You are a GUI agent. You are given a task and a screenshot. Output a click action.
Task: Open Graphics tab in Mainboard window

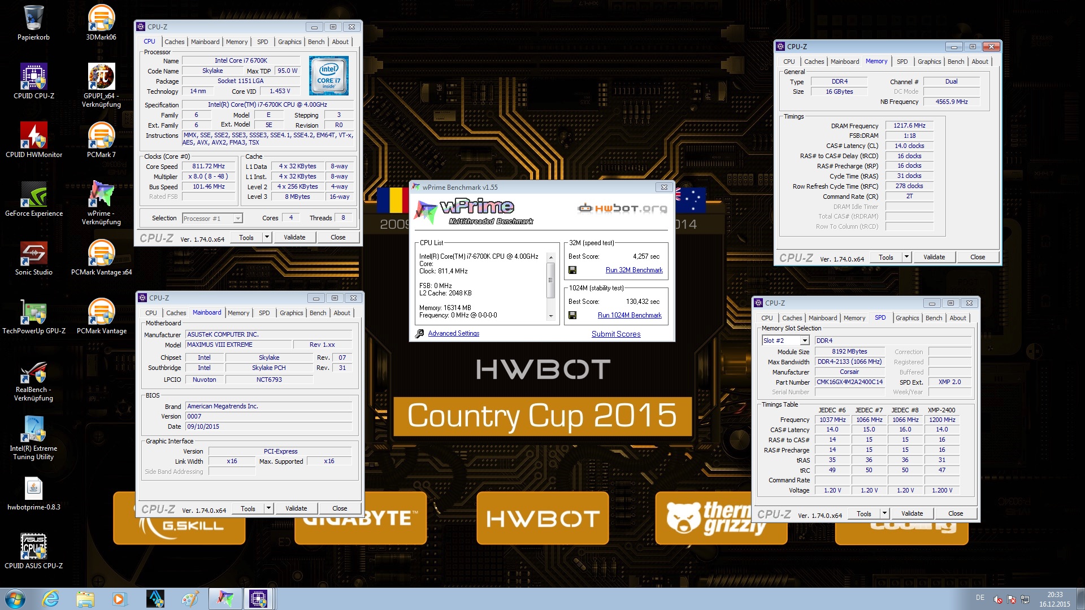pyautogui.click(x=291, y=313)
